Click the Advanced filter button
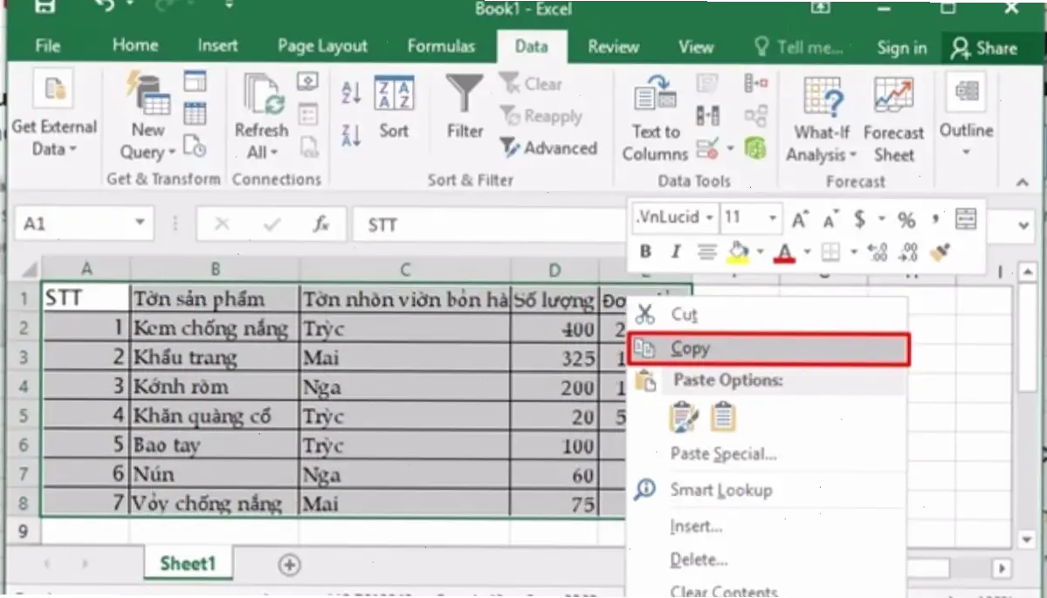 pos(548,148)
